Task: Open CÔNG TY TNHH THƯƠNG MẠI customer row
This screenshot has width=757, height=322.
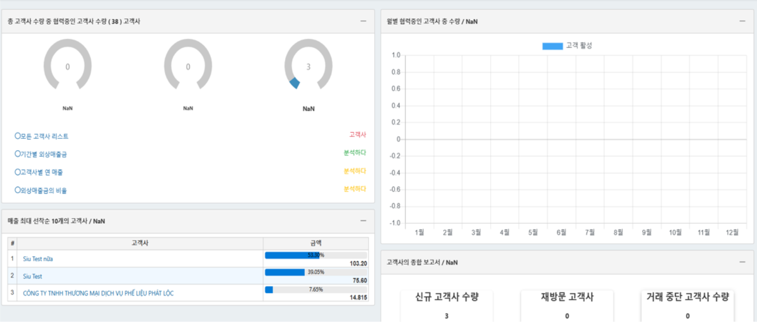Action: pyautogui.click(x=98, y=293)
